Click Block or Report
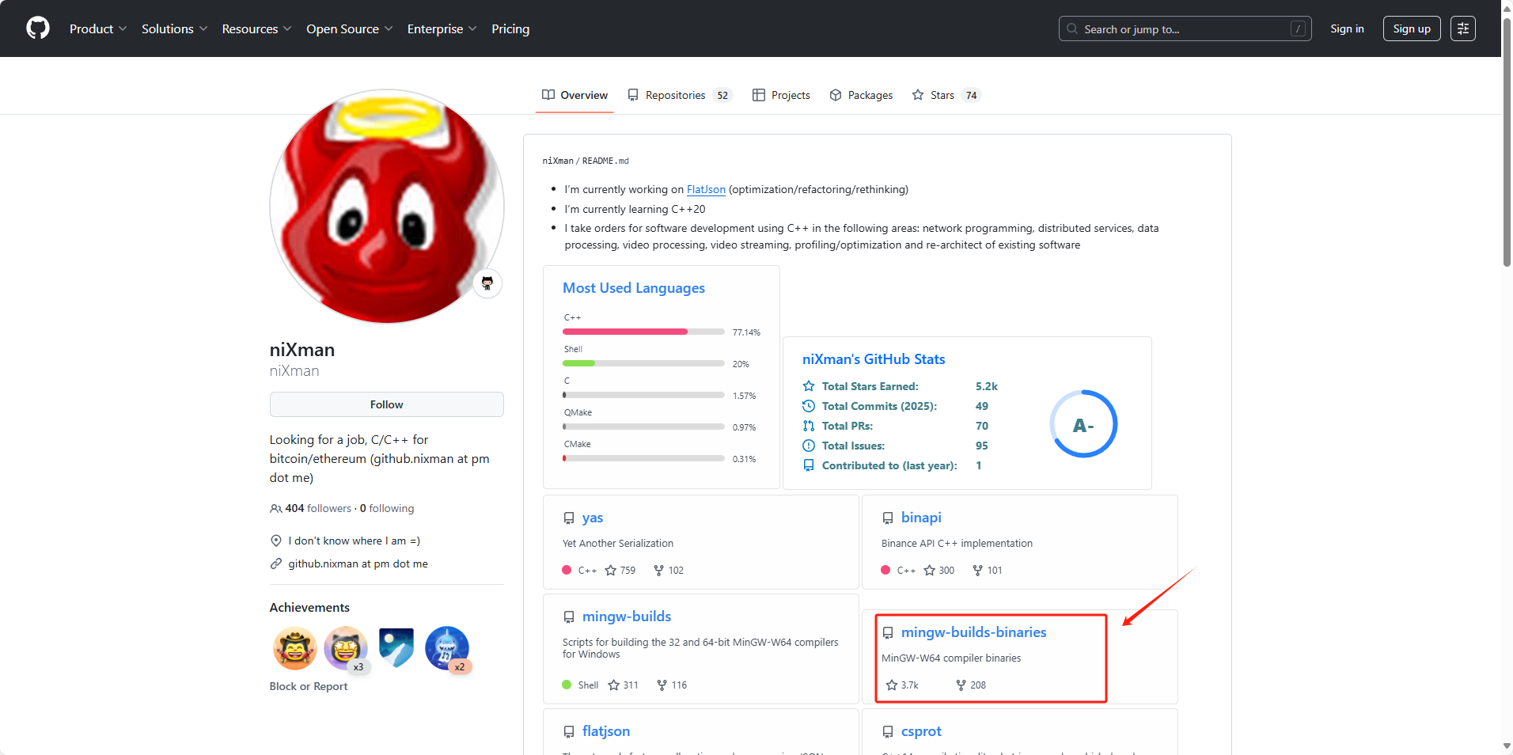Screen dimensions: 1513x755 [309, 686]
